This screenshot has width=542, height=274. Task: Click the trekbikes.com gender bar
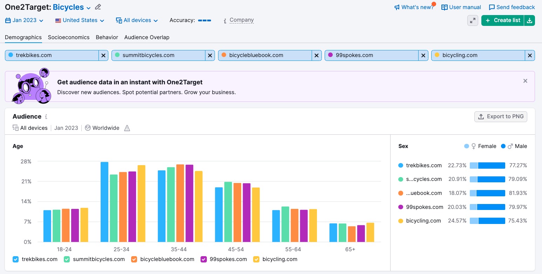pyautogui.click(x=487, y=166)
